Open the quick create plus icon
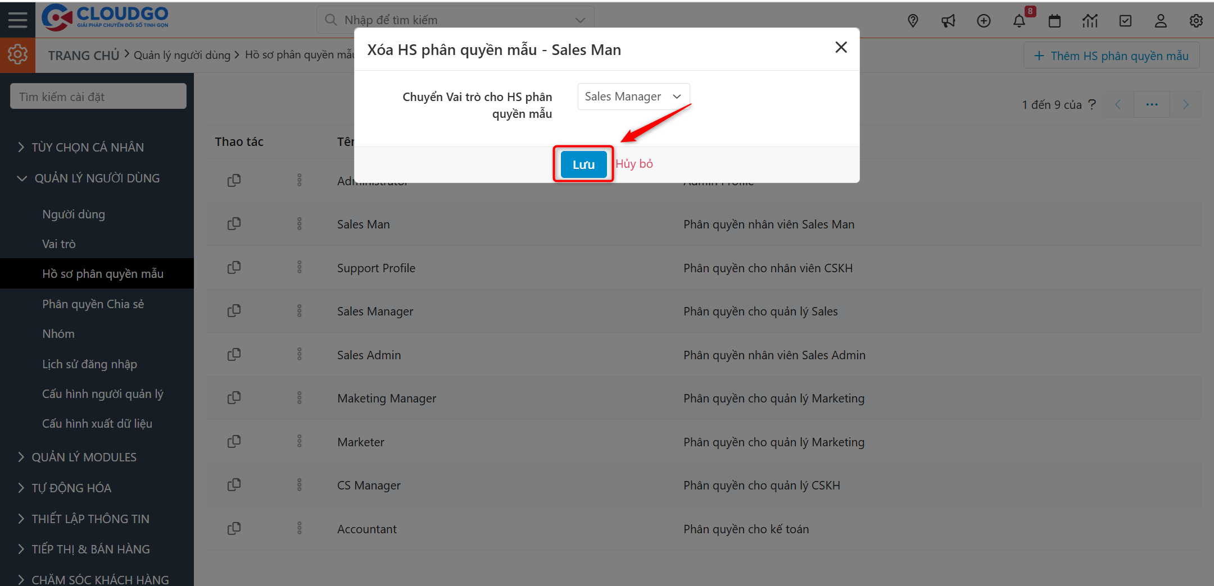Viewport: 1214px width, 586px height. click(x=984, y=21)
